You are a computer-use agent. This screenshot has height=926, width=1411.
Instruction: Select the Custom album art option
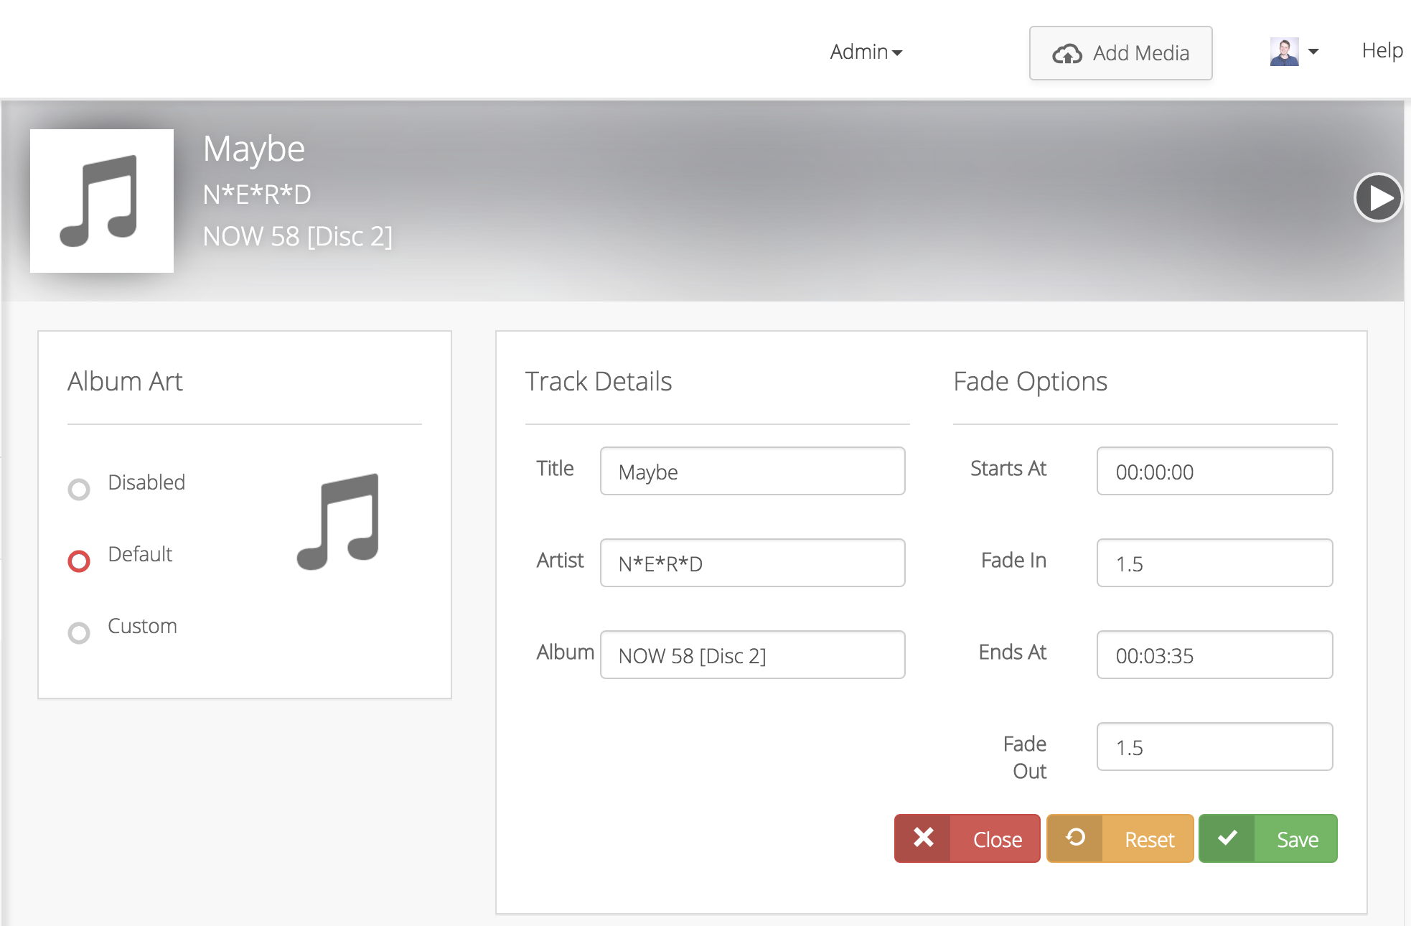click(x=79, y=633)
